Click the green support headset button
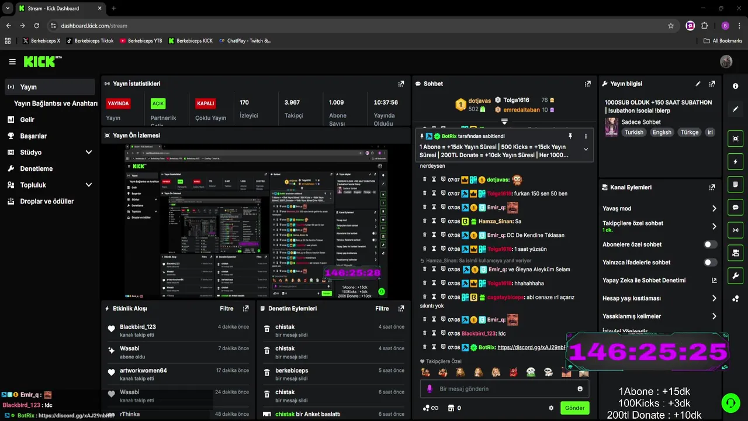748x421 pixels. (730, 402)
